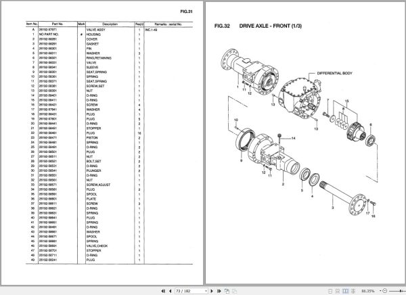Click the COVER description entry
This screenshot has height=295, width=406.
(x=92, y=39)
